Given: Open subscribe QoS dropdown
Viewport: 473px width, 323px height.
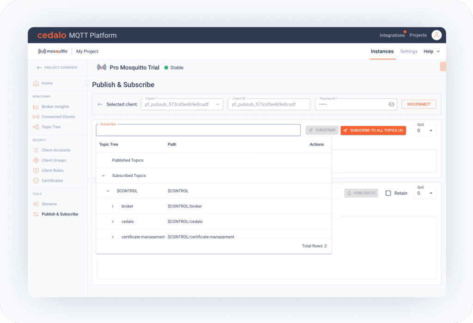Looking at the screenshot, I should click(x=425, y=131).
